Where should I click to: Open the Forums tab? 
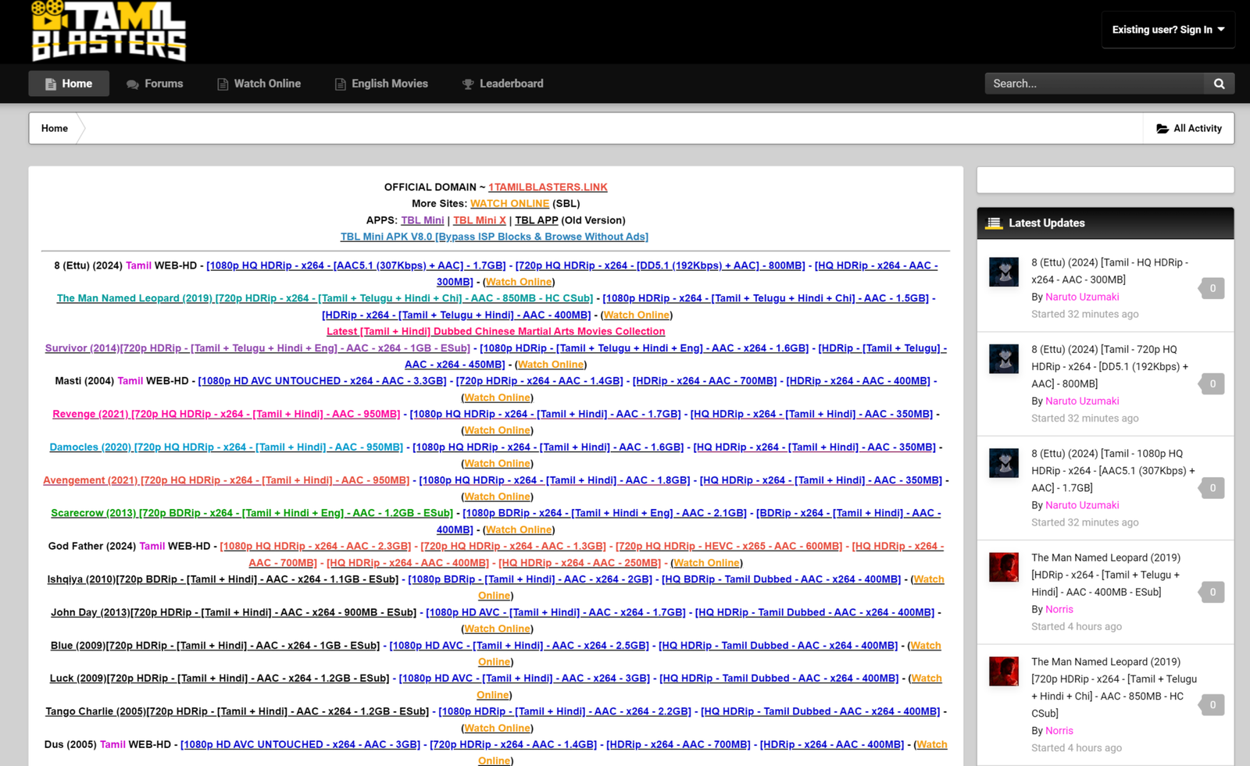coord(155,84)
